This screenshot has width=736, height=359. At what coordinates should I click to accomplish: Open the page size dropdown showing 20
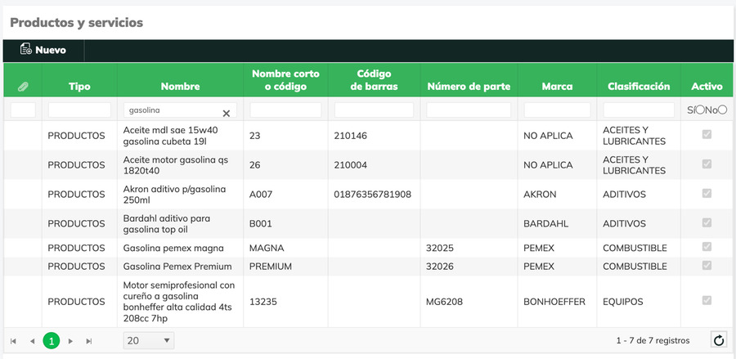148,340
